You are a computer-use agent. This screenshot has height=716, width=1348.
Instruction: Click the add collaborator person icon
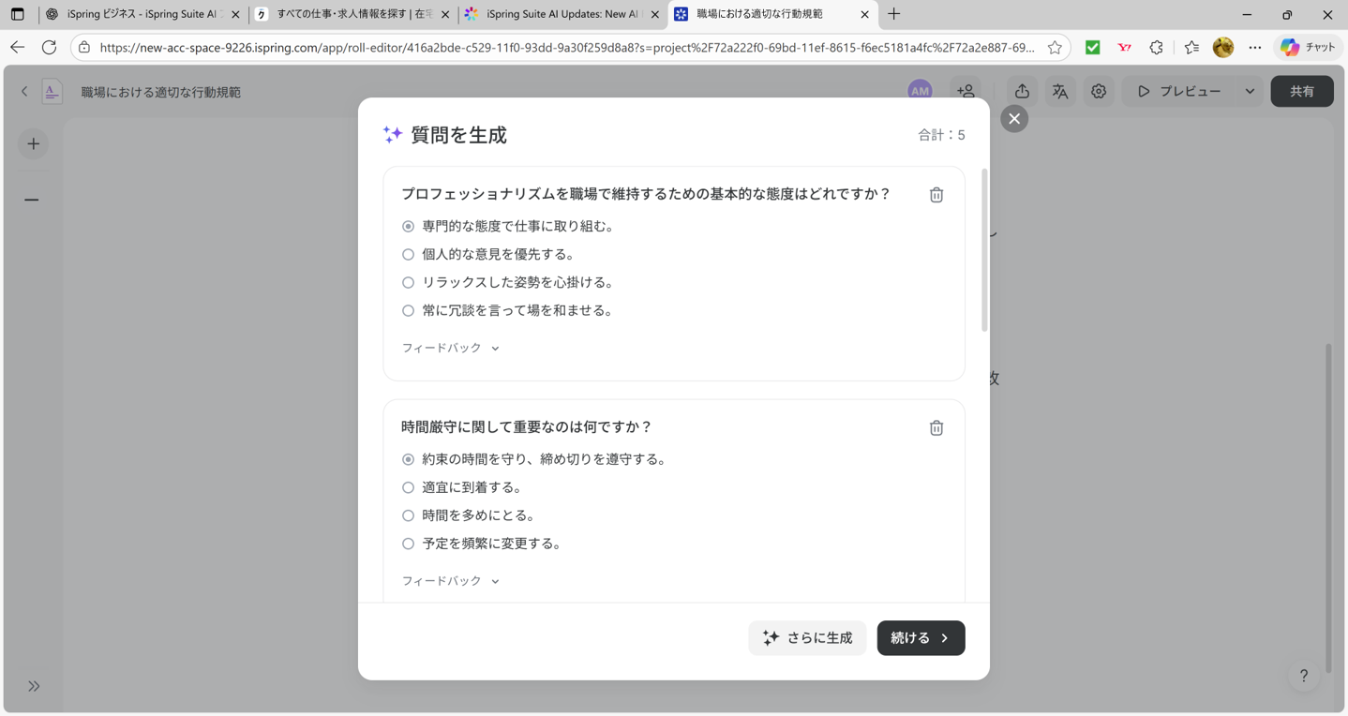pyautogui.click(x=966, y=91)
